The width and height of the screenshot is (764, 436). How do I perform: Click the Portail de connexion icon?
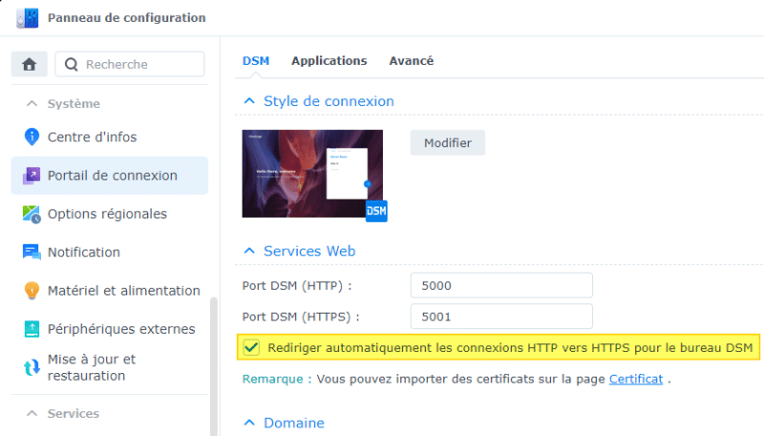tap(32, 175)
